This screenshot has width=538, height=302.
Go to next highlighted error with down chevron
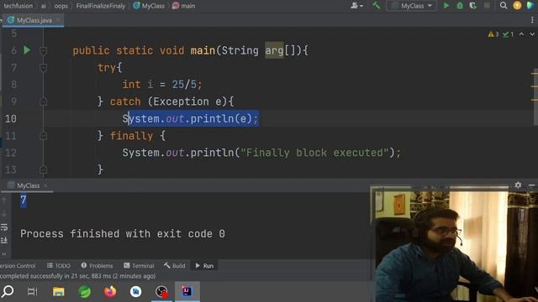coord(532,34)
